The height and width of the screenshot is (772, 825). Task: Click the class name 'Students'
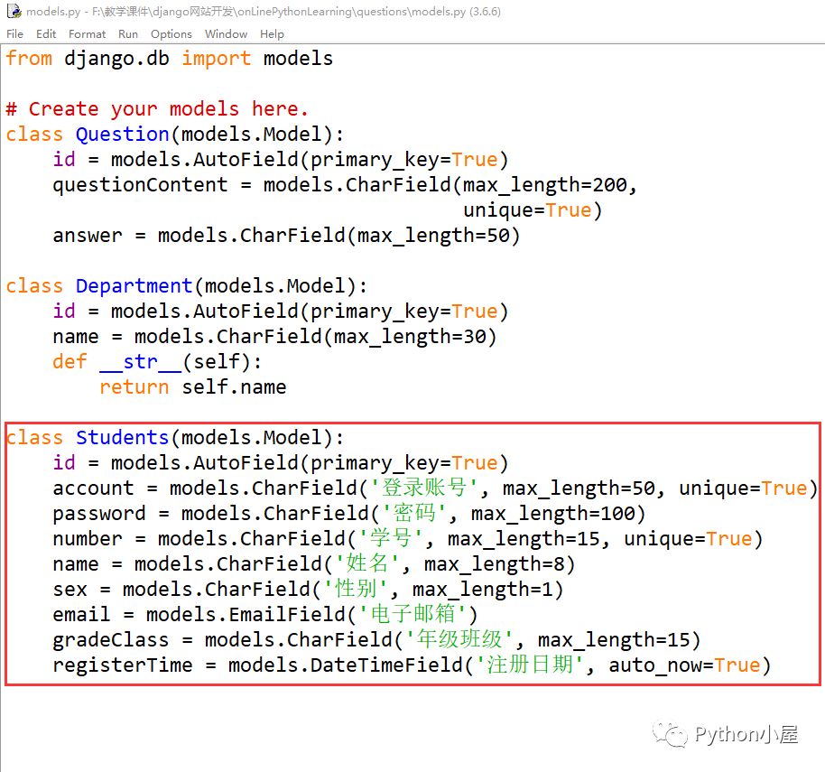[122, 437]
